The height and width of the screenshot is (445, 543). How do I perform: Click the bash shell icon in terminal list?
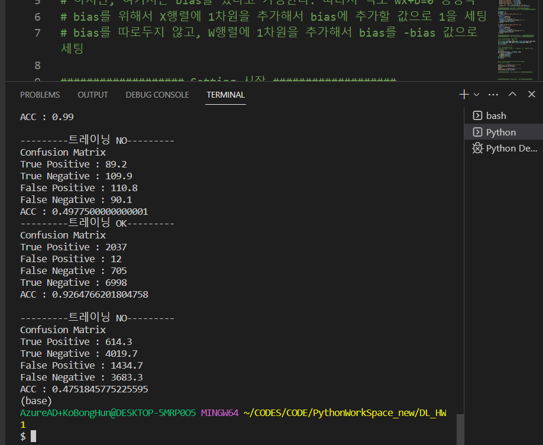(479, 115)
